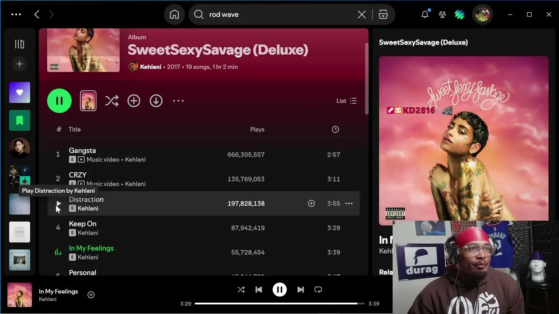
Task: Click the Create plus button in sidebar
Action: pos(20,64)
